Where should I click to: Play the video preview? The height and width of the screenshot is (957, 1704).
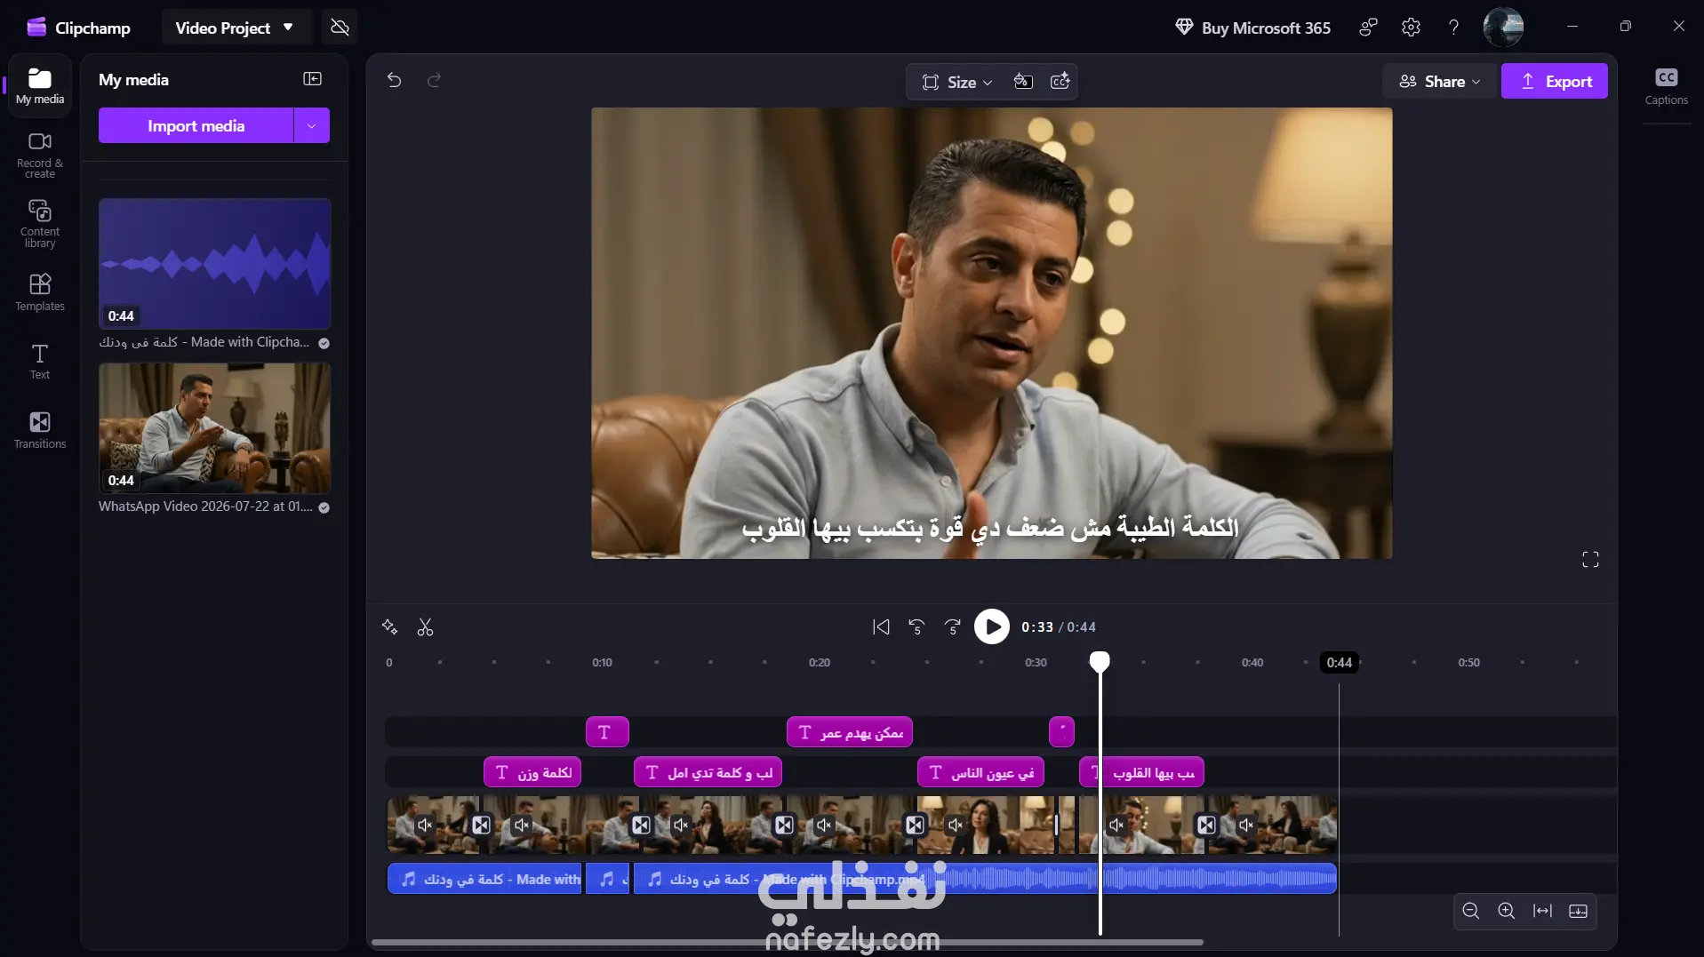[992, 626]
